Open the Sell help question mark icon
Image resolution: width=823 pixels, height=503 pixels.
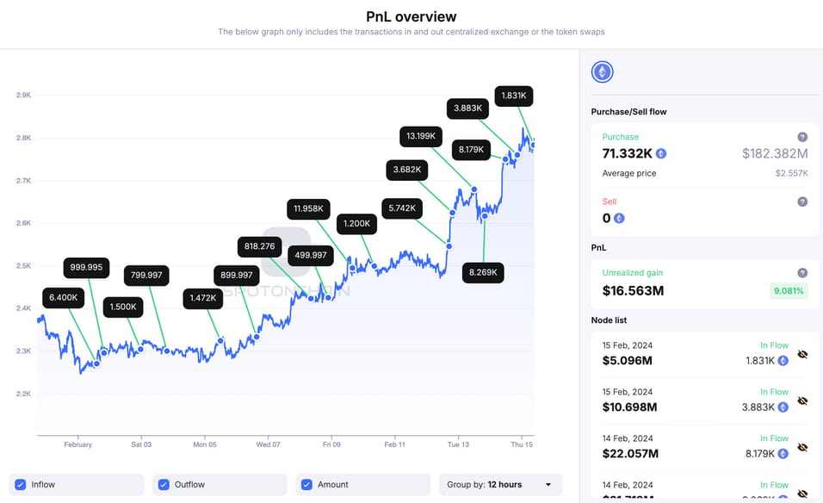tap(802, 202)
